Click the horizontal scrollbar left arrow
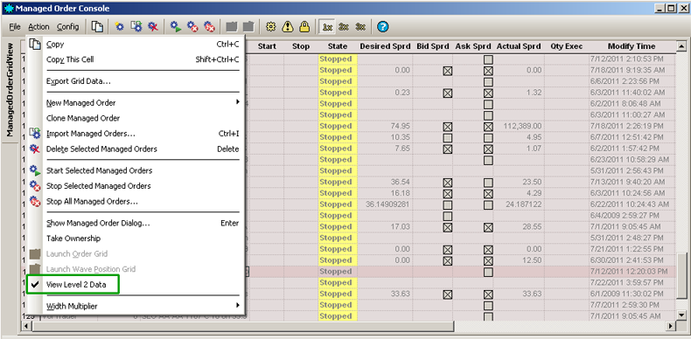This screenshot has width=691, height=339. tap(27, 326)
